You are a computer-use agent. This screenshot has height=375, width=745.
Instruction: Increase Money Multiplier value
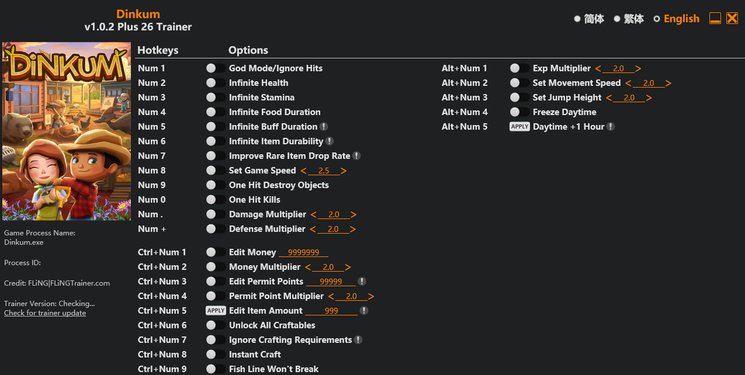[348, 268]
